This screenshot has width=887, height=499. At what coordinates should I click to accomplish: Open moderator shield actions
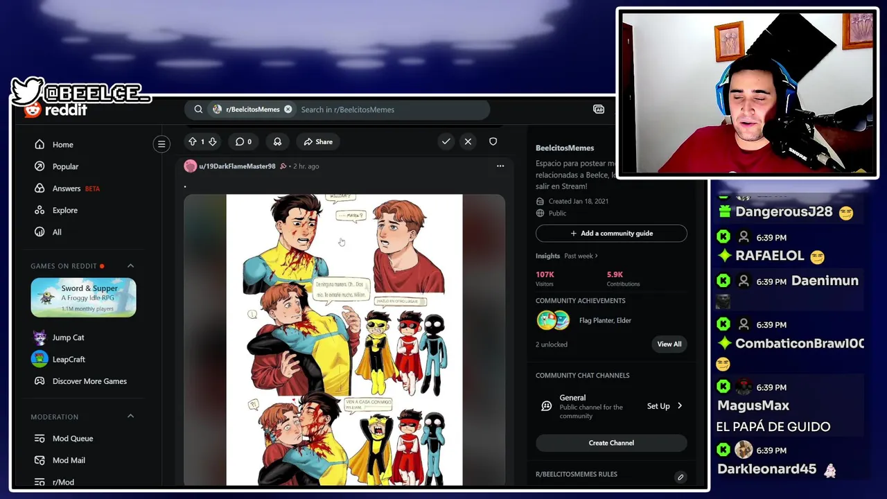(493, 141)
